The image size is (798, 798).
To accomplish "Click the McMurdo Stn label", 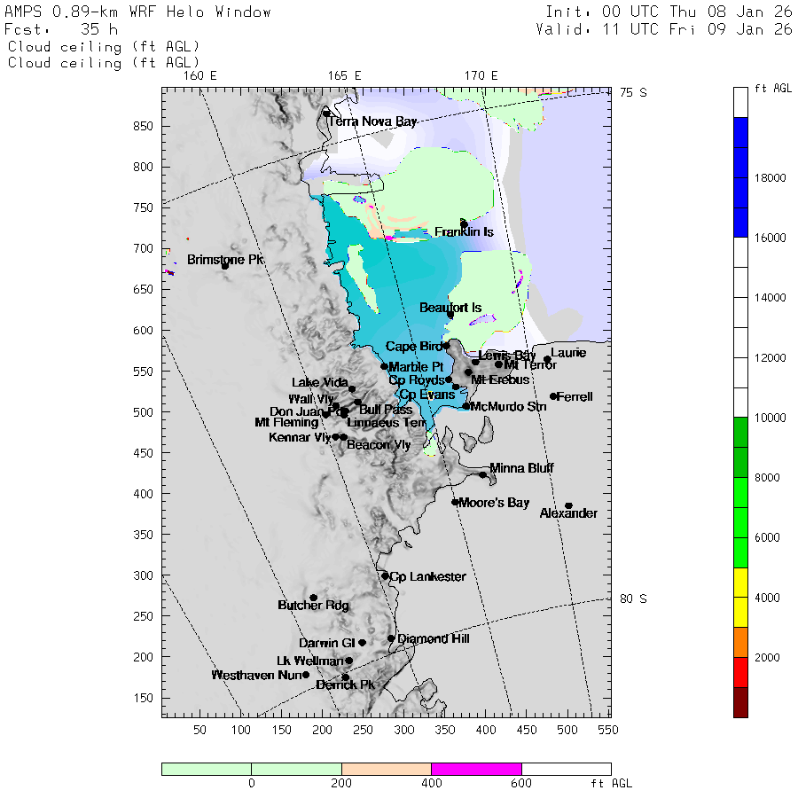I will click(x=508, y=406).
